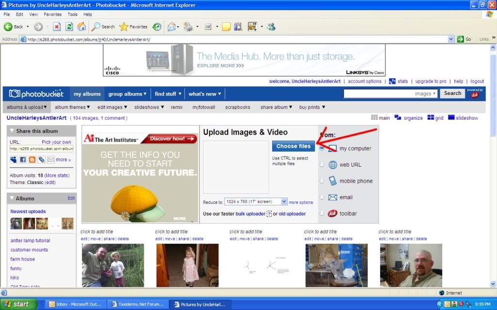497x310 pixels.
Task: Share album via Blogger icon
Action: pos(32,160)
